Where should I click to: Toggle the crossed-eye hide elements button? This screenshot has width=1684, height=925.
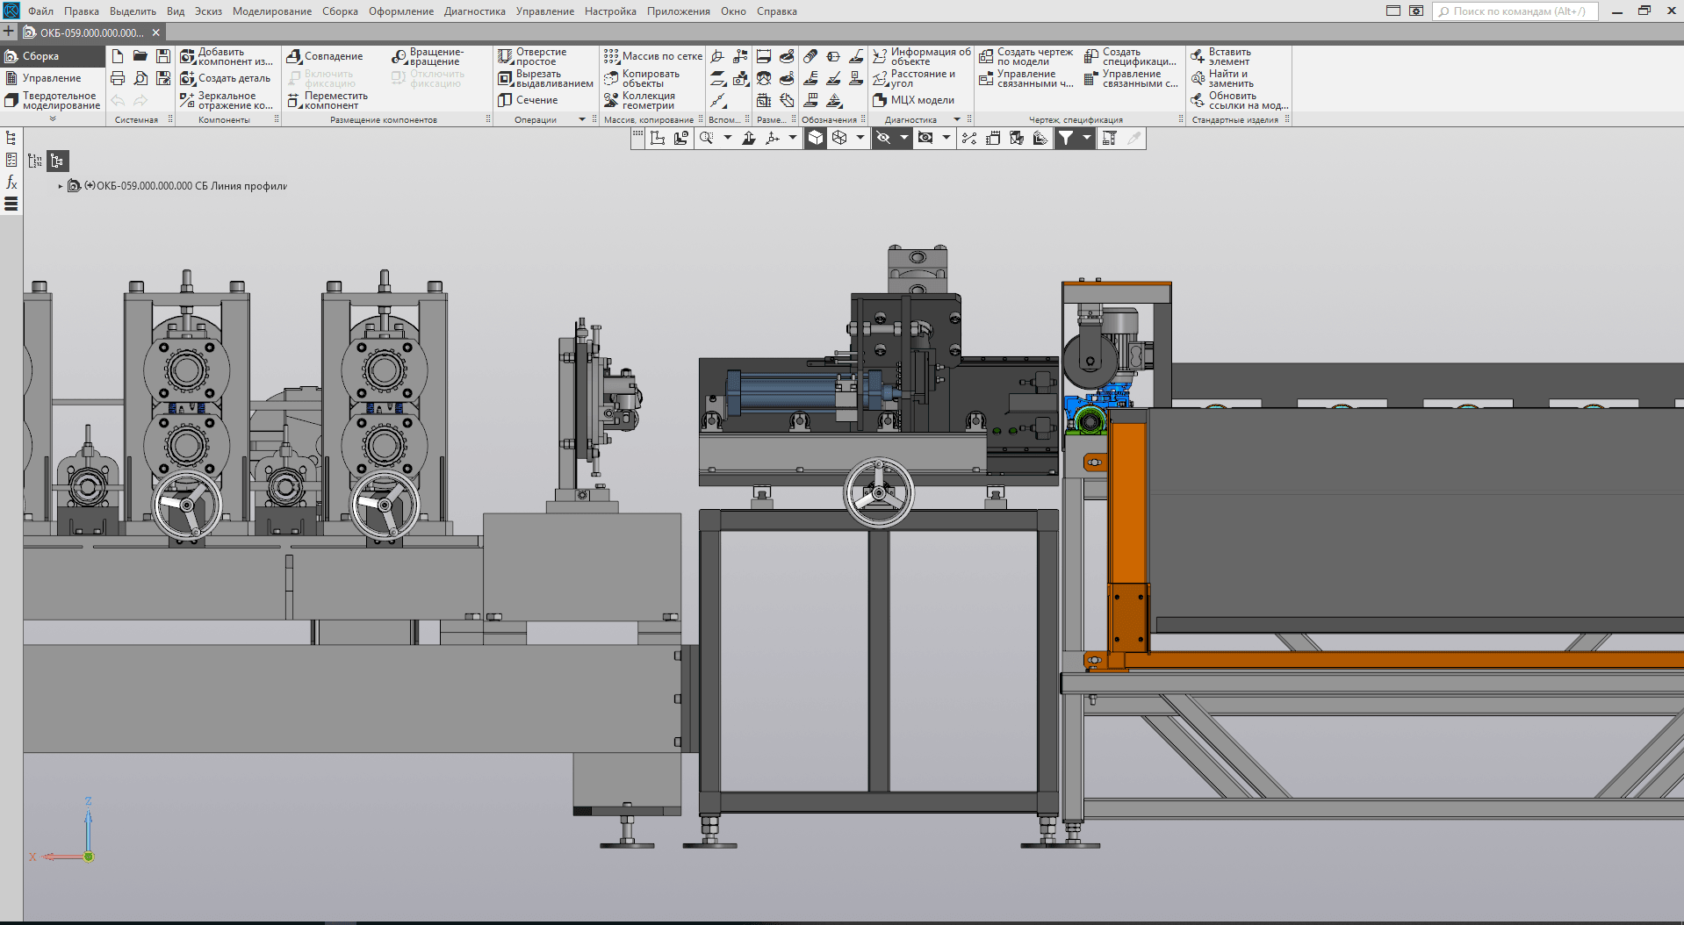tap(883, 138)
